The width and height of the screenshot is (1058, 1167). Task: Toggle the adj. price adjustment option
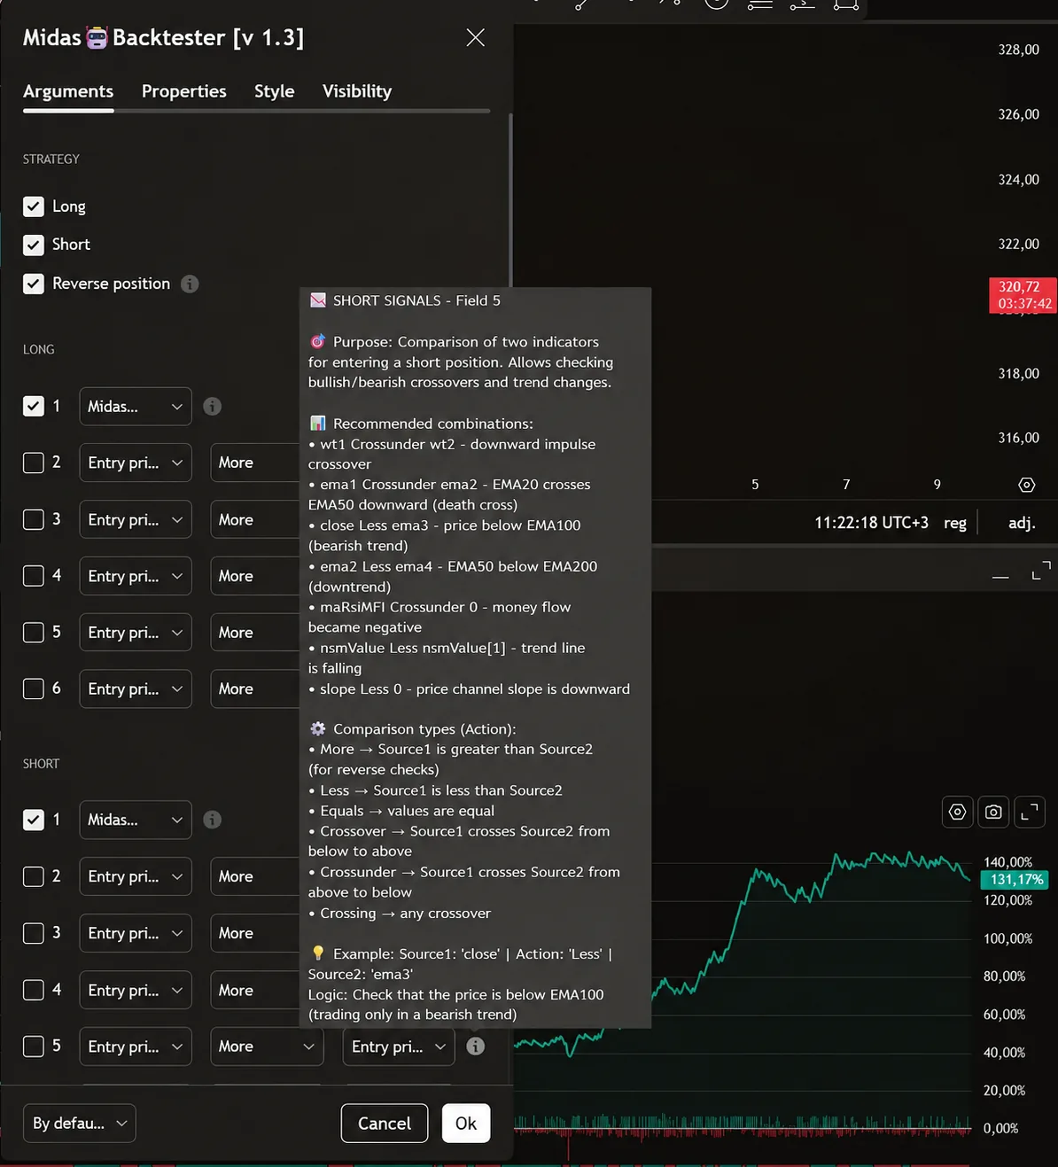(x=1022, y=523)
